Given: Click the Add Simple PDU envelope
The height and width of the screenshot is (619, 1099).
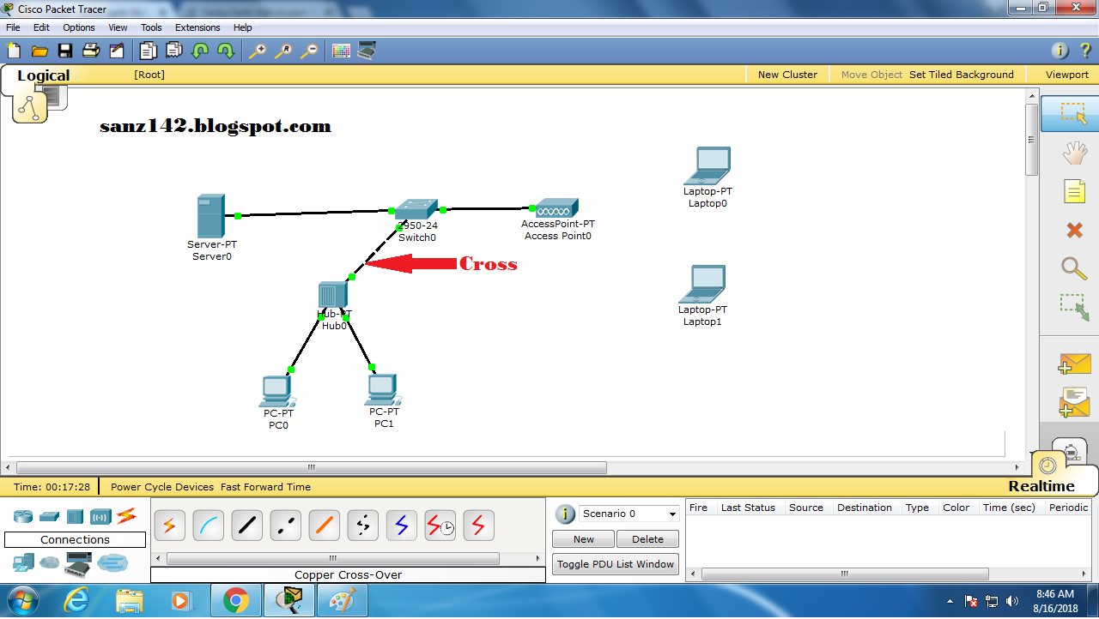Looking at the screenshot, I should click(1074, 364).
